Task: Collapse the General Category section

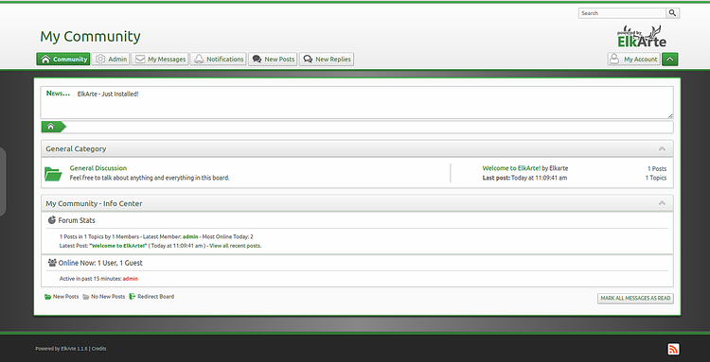Action: 662,148
